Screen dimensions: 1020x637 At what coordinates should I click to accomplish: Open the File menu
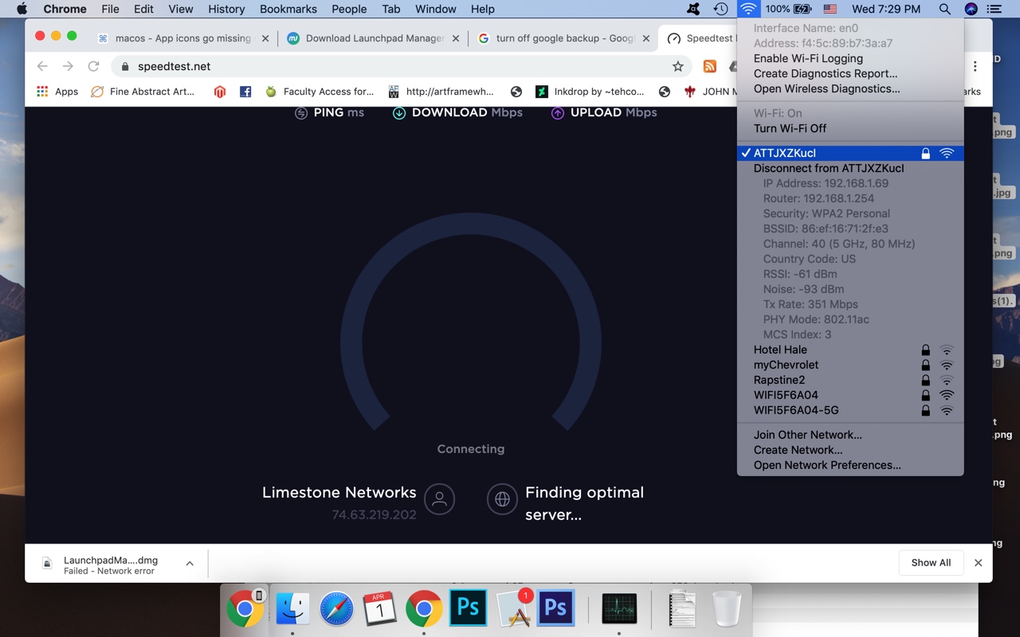tap(110, 9)
